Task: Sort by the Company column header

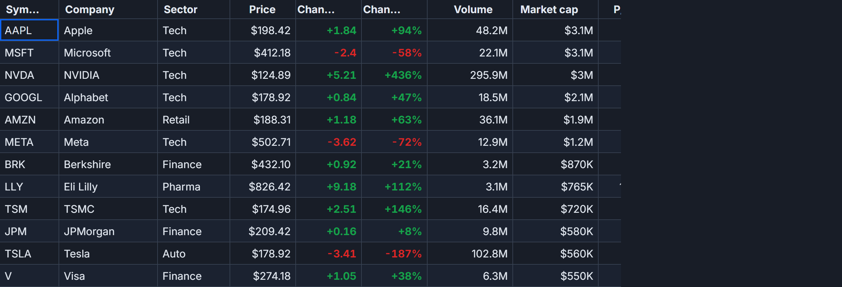Action: [x=108, y=9]
